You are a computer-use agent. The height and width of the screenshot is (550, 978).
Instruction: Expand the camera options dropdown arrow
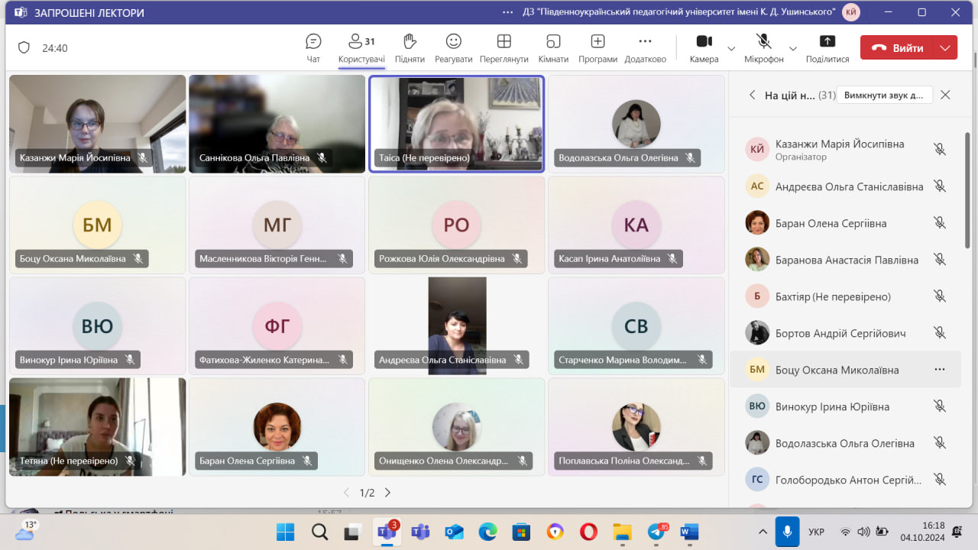tap(731, 48)
